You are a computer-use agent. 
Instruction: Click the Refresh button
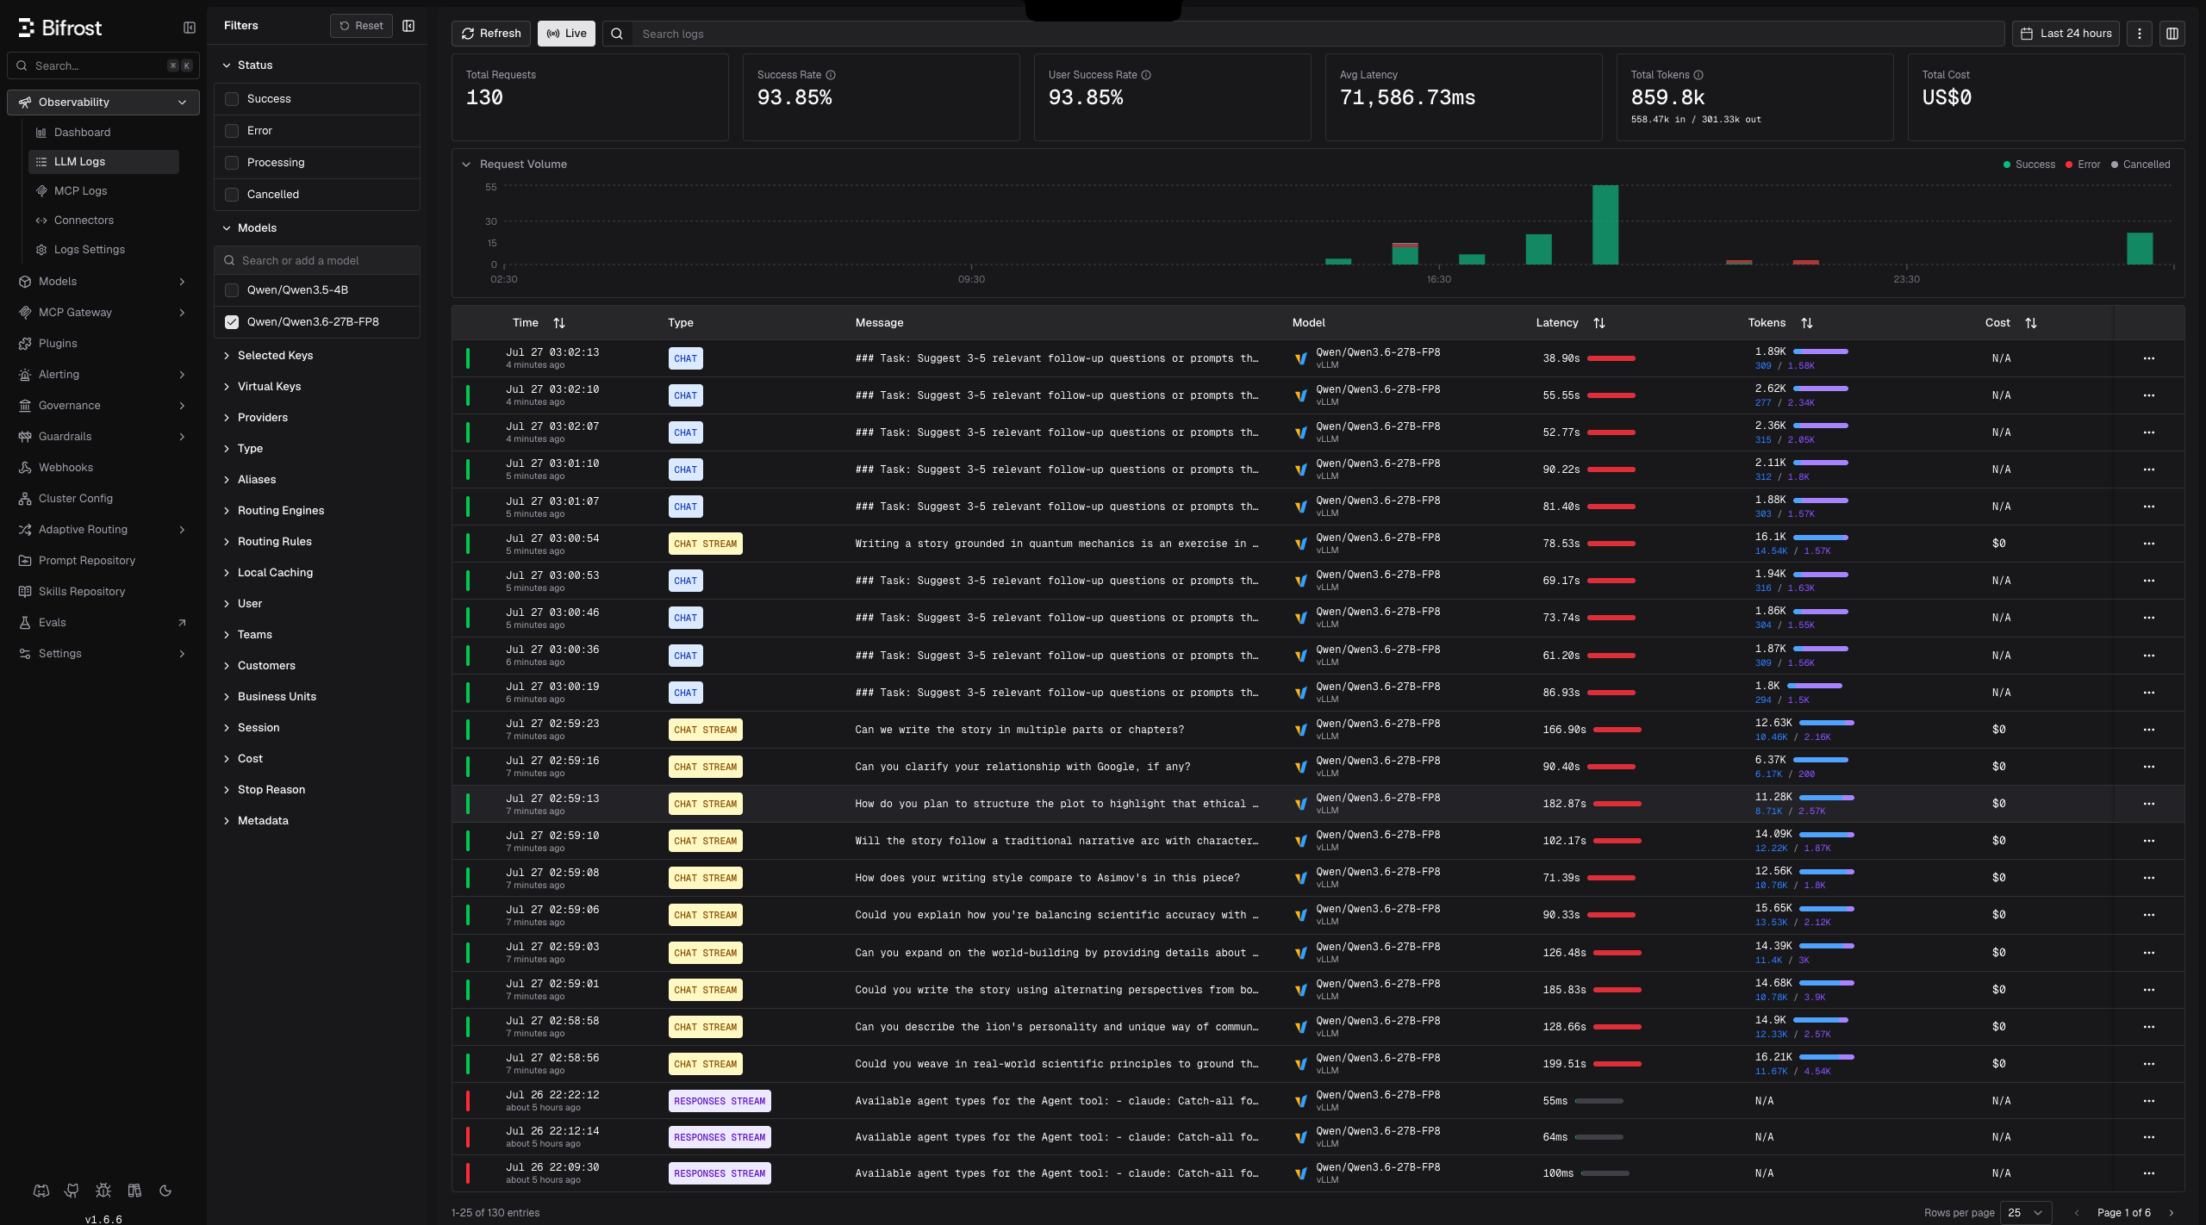(491, 34)
